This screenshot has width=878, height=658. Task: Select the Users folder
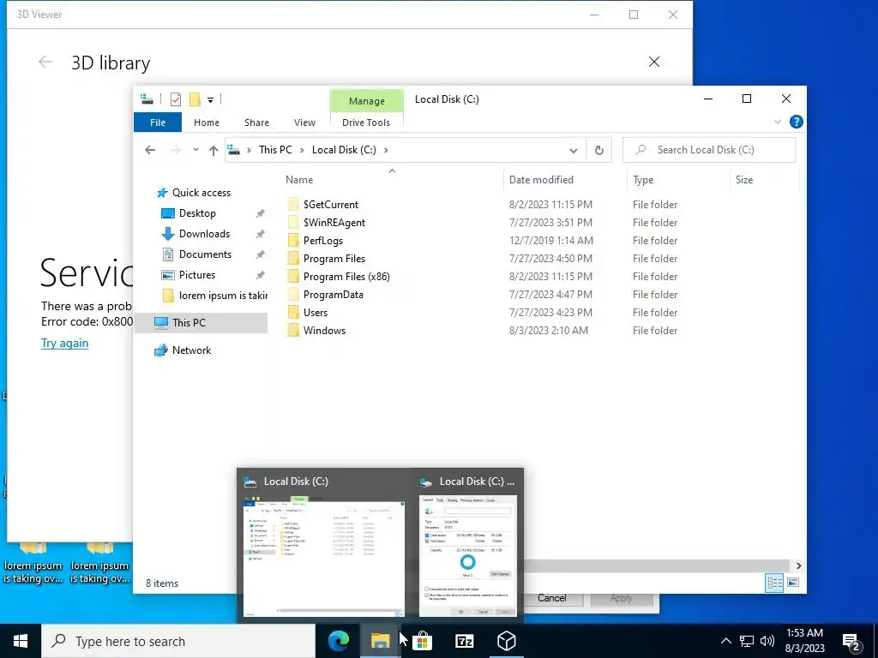[316, 312]
